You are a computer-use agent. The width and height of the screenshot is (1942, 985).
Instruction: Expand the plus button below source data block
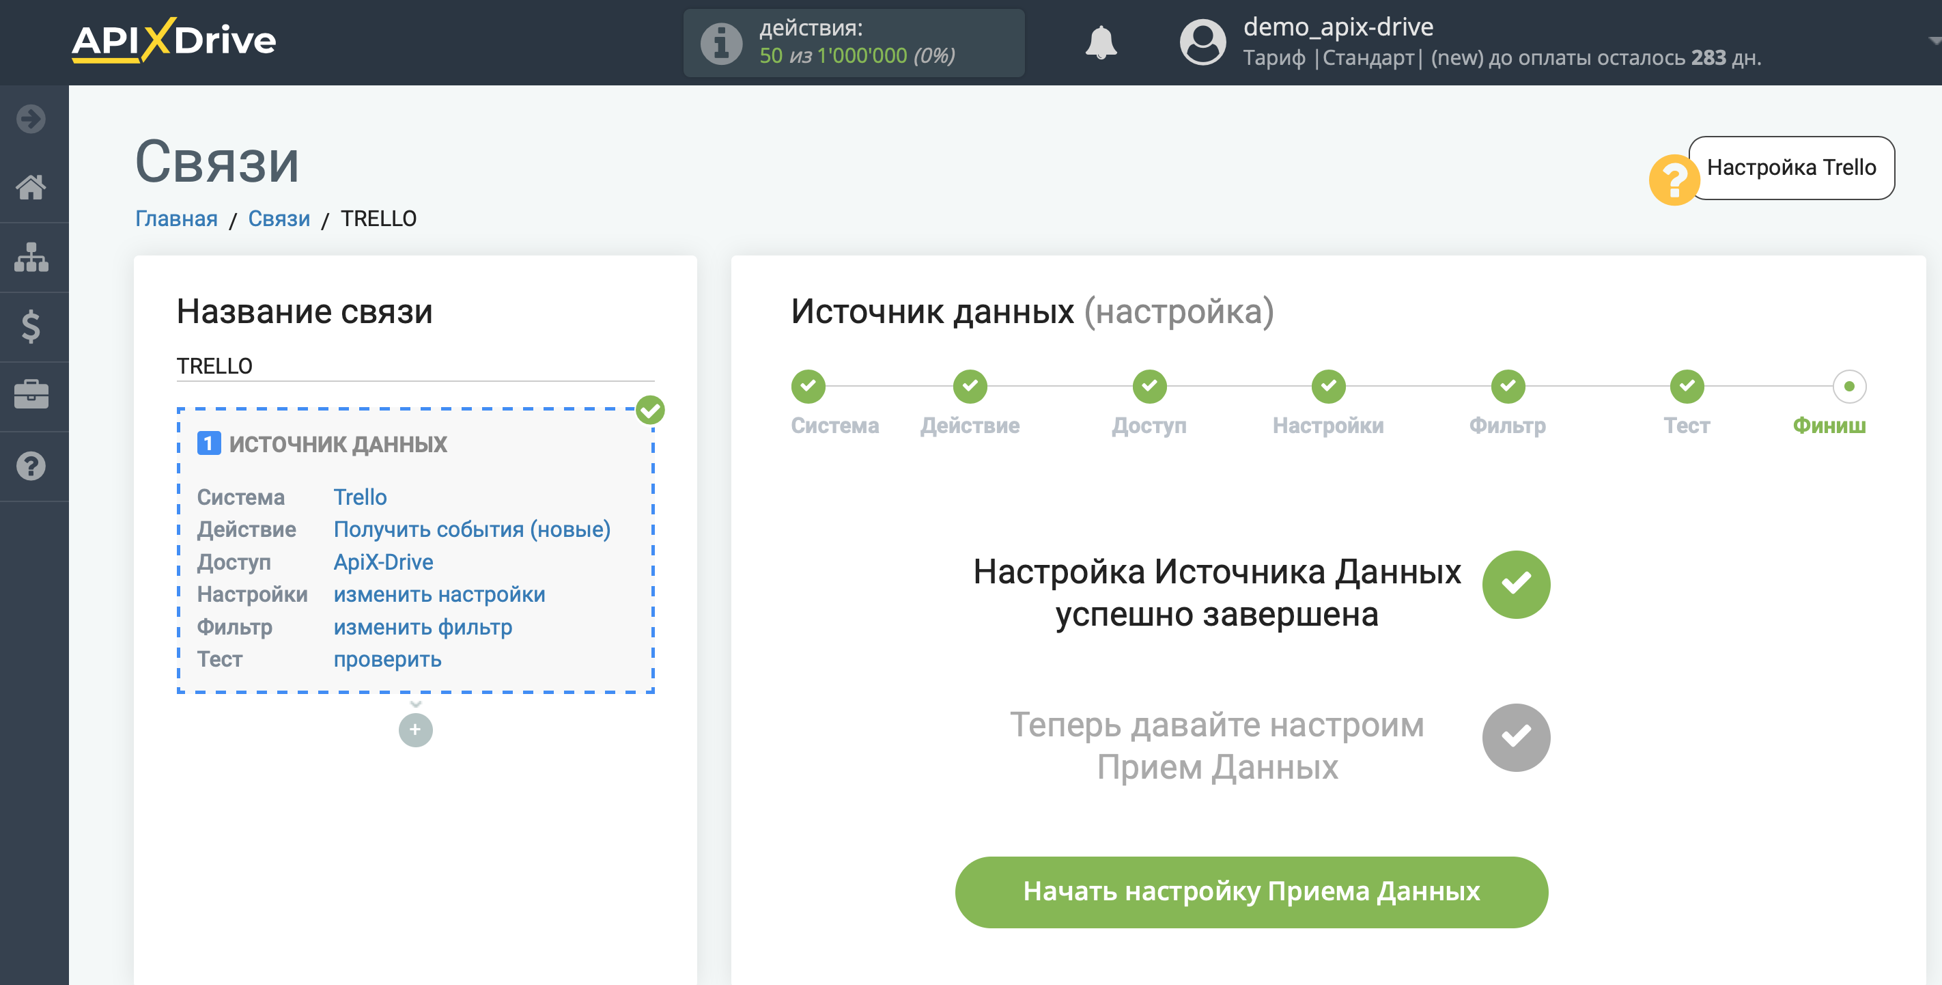416,730
